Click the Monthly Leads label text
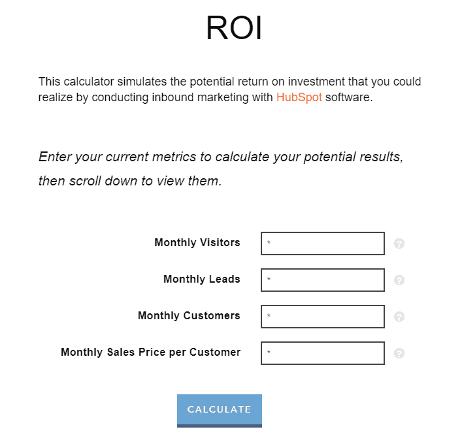 point(202,279)
